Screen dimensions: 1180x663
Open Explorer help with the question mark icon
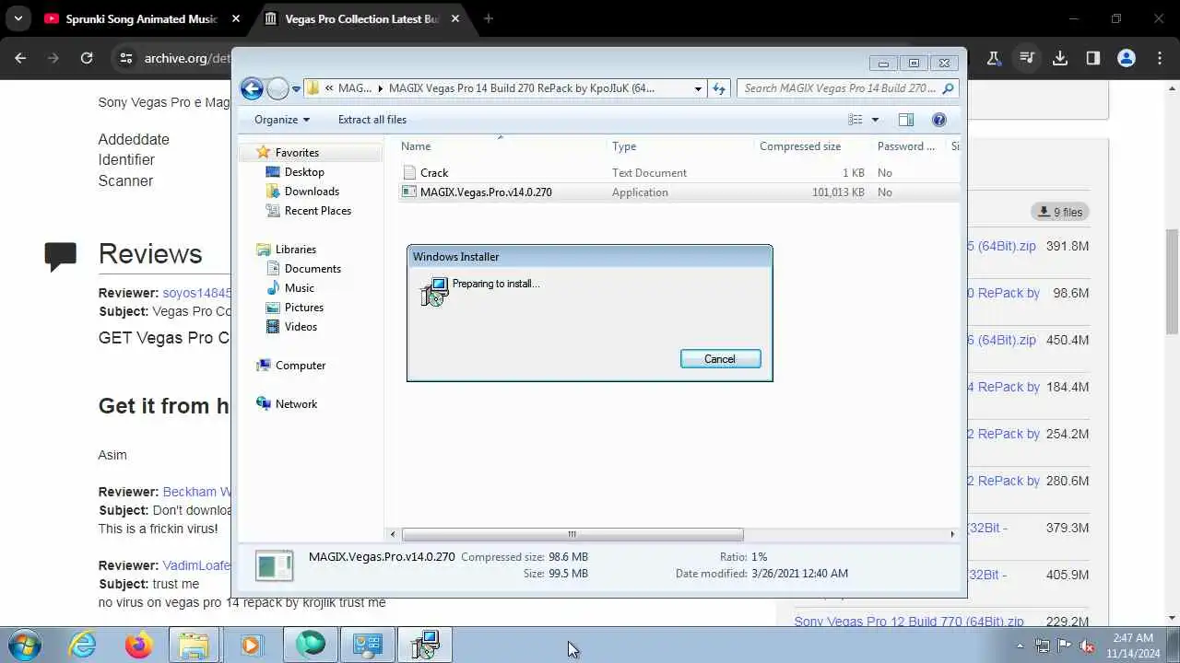coord(939,120)
